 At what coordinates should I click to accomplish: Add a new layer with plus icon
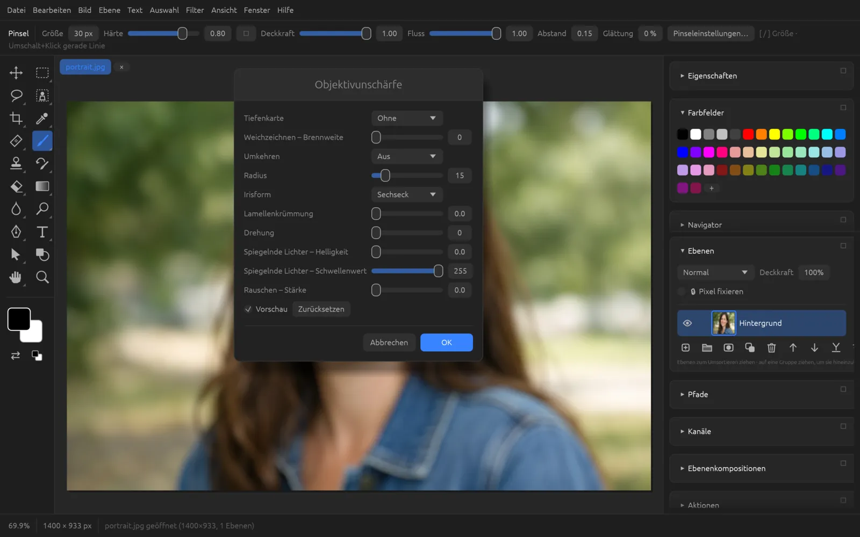(x=685, y=348)
